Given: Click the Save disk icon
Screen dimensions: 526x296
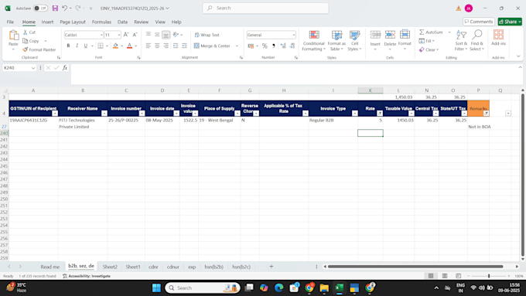Looking at the screenshot, I should pos(55,8).
